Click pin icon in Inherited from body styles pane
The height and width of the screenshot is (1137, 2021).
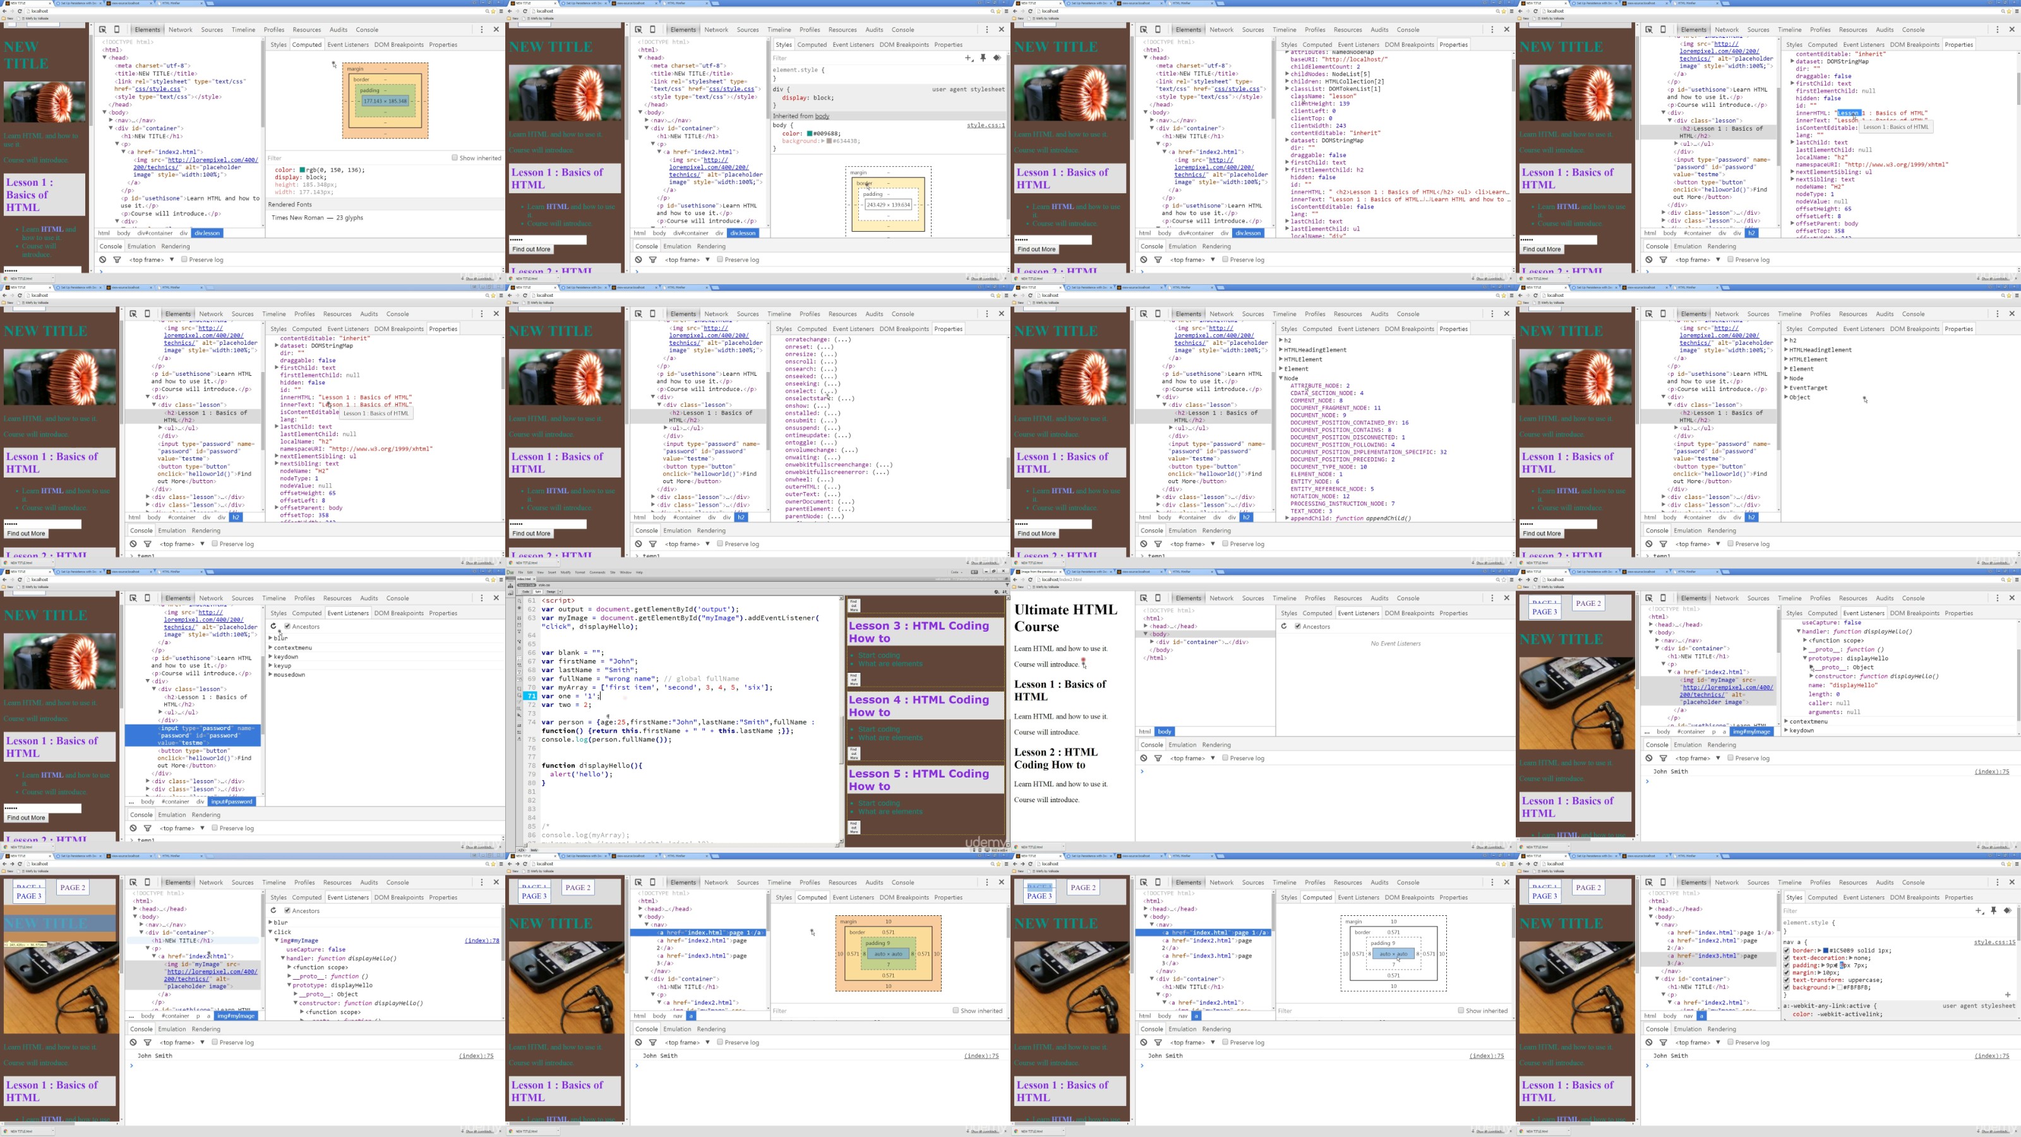coord(983,58)
